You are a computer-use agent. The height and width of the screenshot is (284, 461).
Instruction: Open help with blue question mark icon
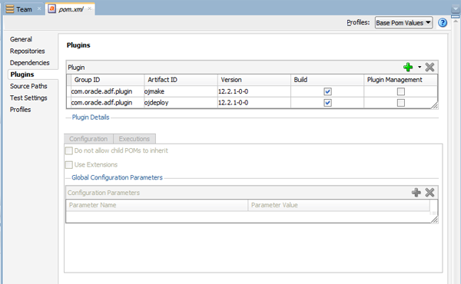click(443, 22)
